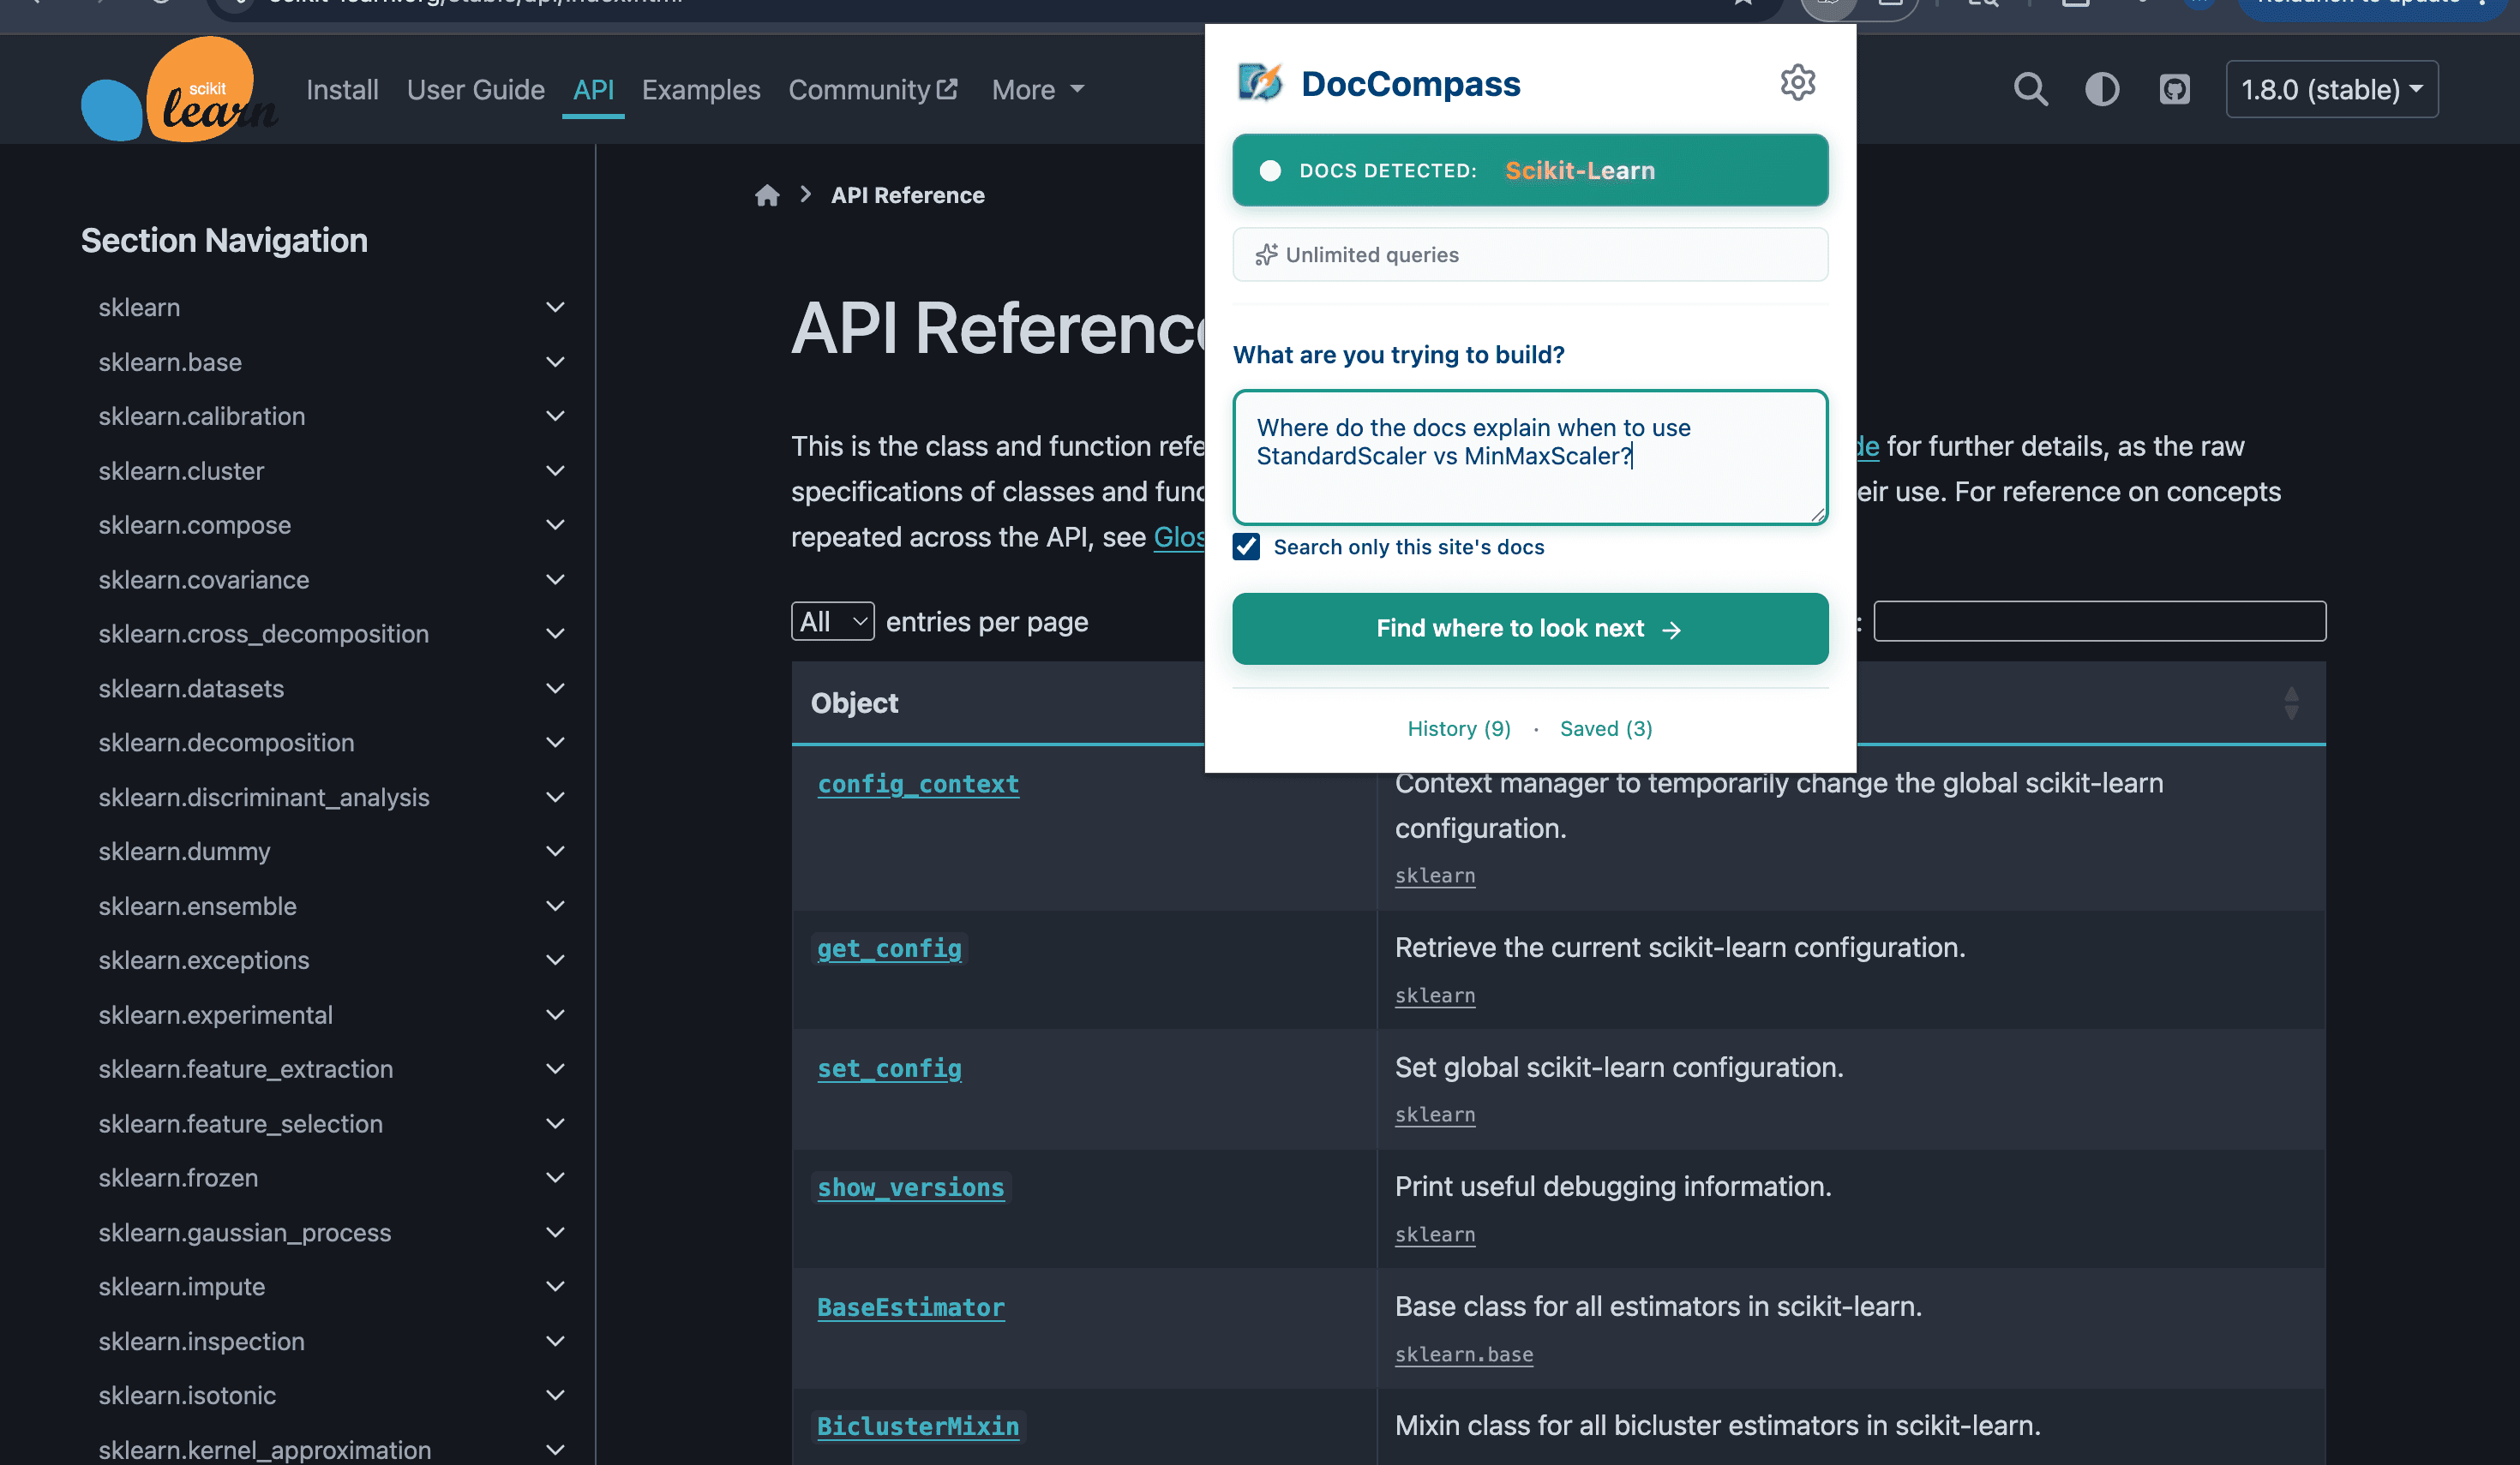Screen dimensions: 2520x1465
Task: Open the entries per page dropdown showing All
Action: point(832,620)
